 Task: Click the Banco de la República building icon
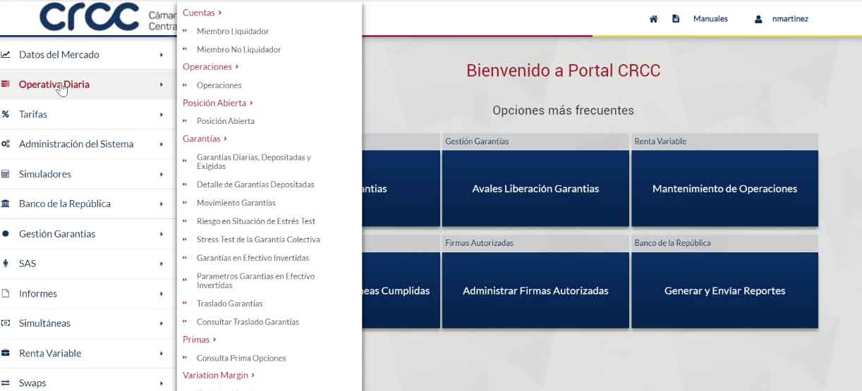pos(5,204)
